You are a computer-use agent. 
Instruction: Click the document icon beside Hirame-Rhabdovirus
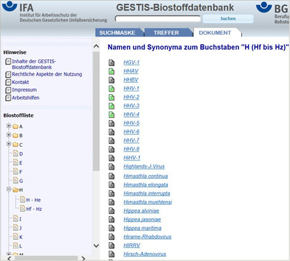point(111,237)
